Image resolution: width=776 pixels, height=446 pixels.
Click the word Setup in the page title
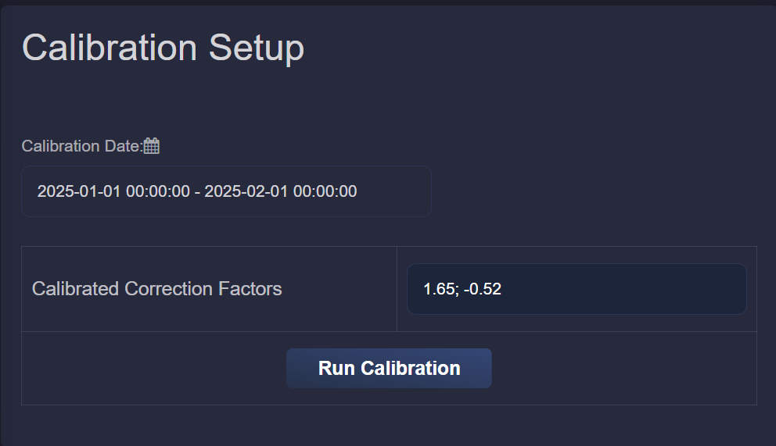[257, 48]
